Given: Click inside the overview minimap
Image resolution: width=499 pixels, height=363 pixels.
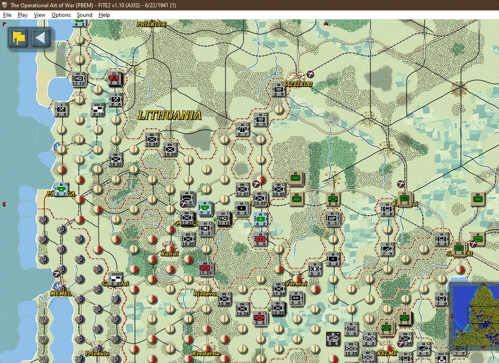Looking at the screenshot, I should 476,316.
